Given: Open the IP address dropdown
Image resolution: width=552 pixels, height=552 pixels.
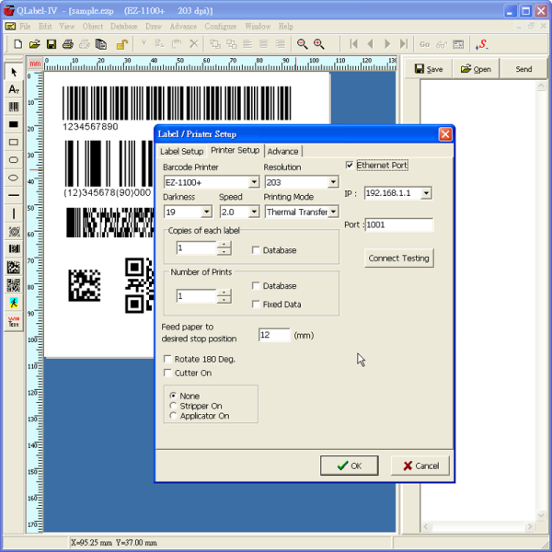Looking at the screenshot, I should pyautogui.click(x=426, y=193).
